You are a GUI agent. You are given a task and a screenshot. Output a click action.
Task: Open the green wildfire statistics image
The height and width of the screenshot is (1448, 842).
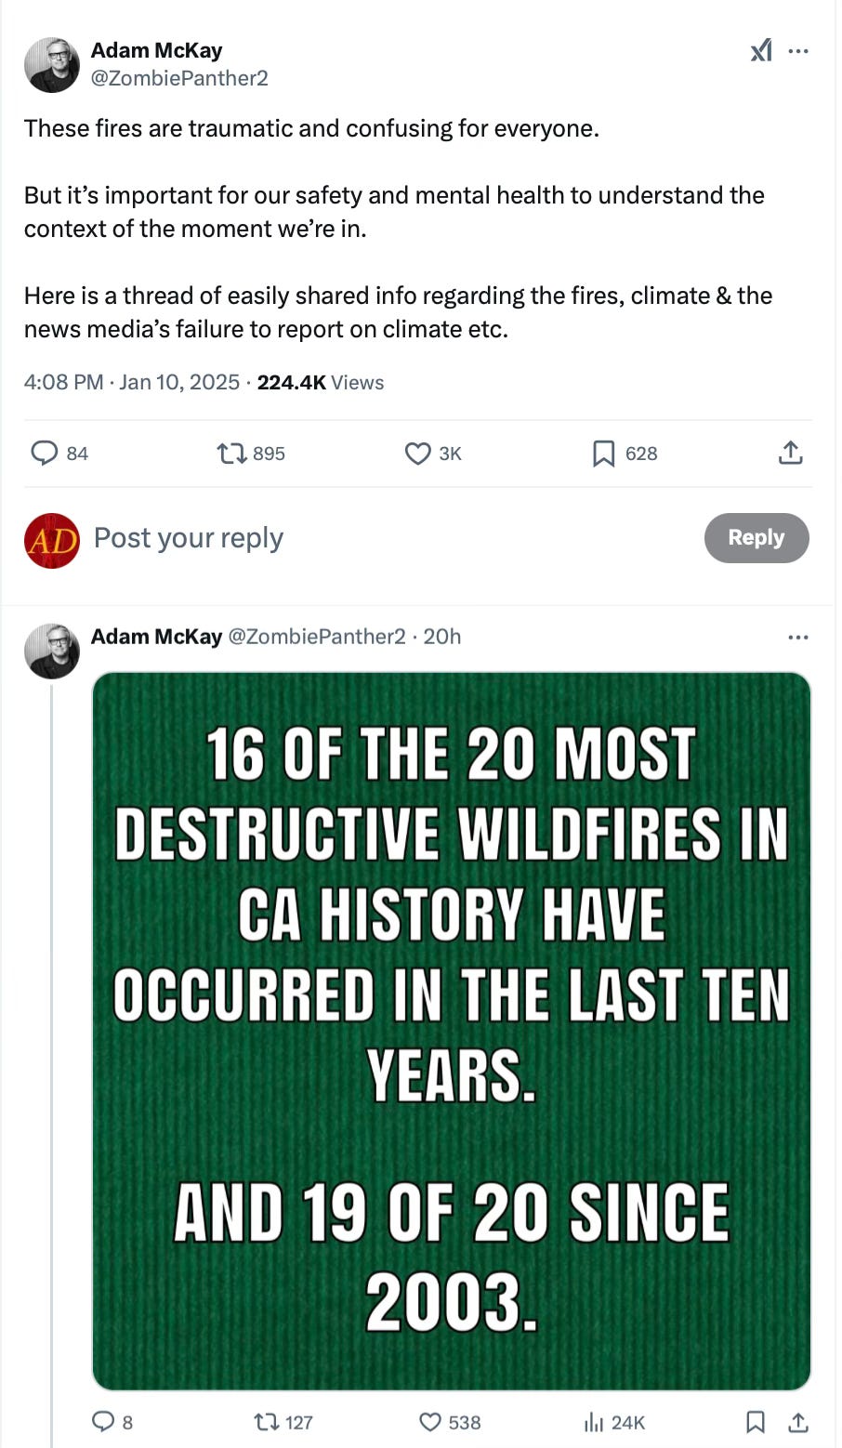pyautogui.click(x=452, y=1031)
